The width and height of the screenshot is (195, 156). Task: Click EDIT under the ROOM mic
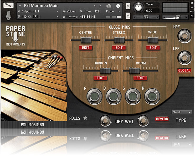pyautogui.click(x=140, y=78)
